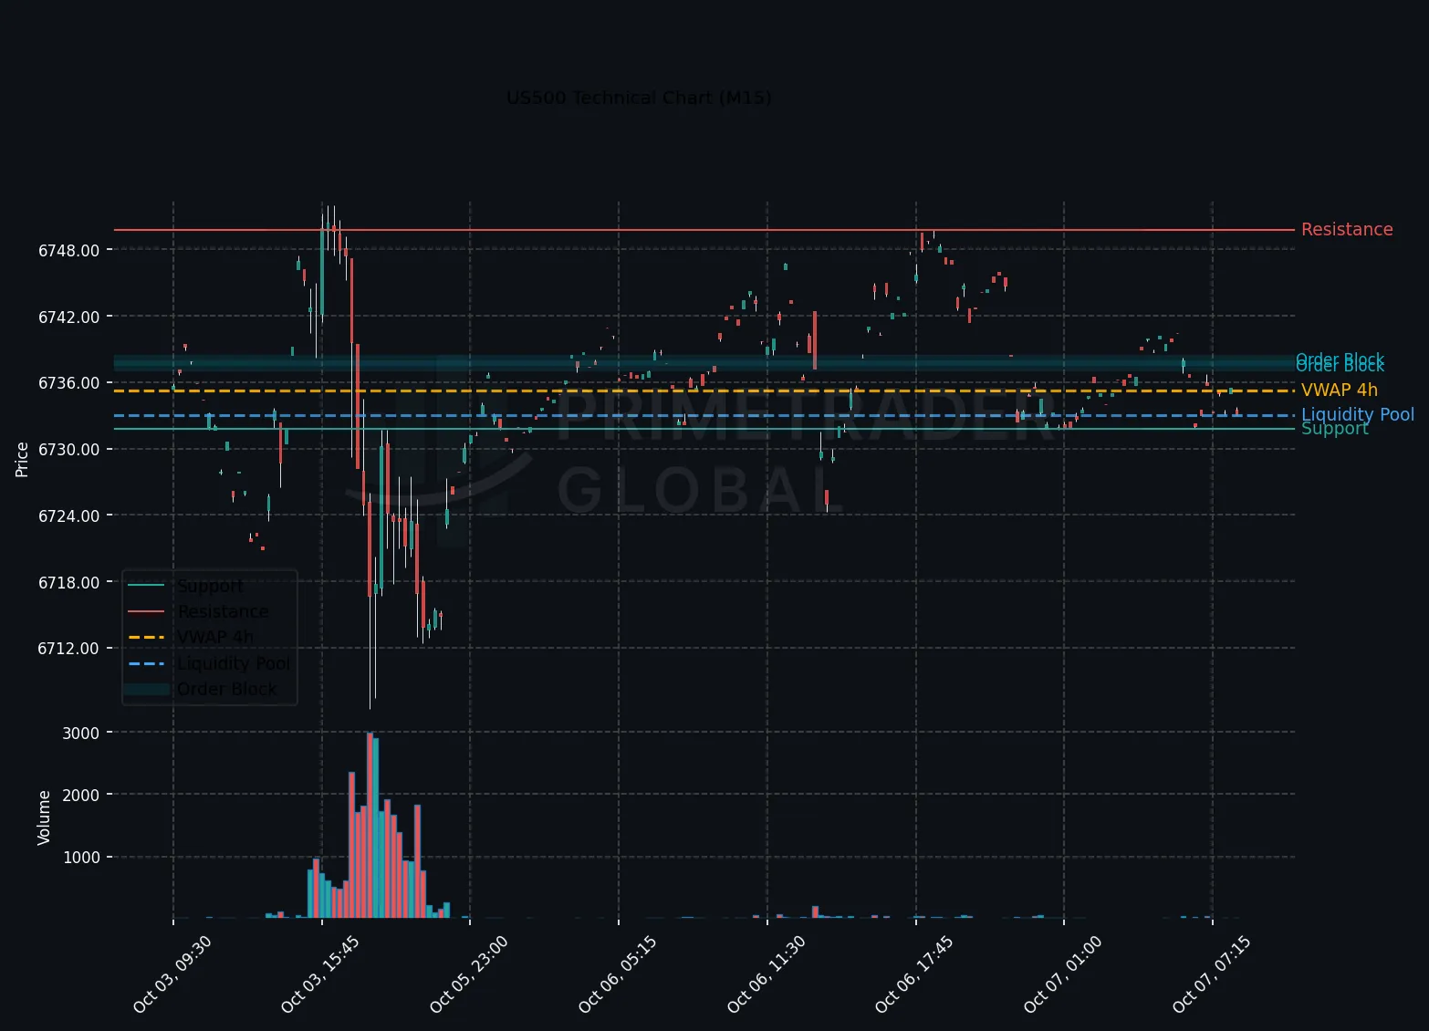Select the 6724.00 price axis value
This screenshot has width=1429, height=1031.
[x=68, y=515]
